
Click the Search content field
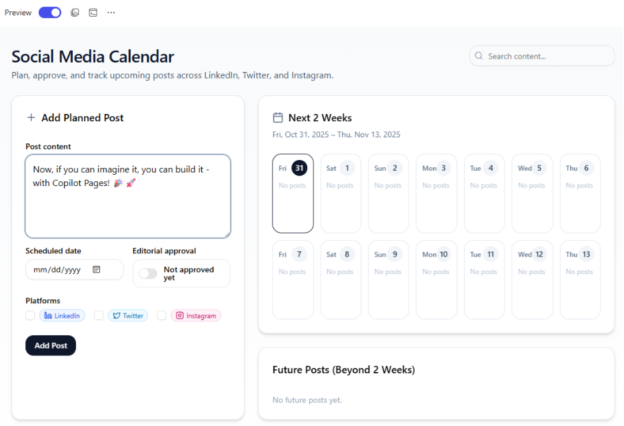pyautogui.click(x=541, y=56)
